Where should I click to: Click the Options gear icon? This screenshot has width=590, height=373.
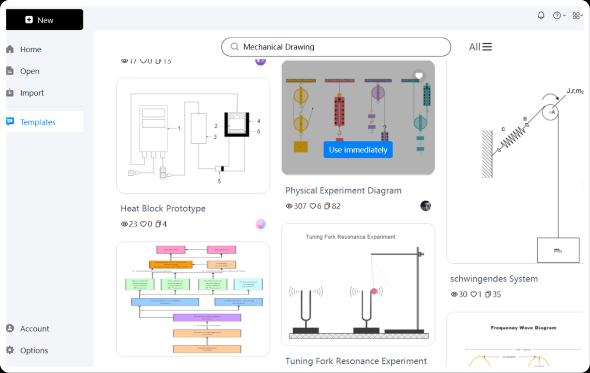tap(10, 350)
